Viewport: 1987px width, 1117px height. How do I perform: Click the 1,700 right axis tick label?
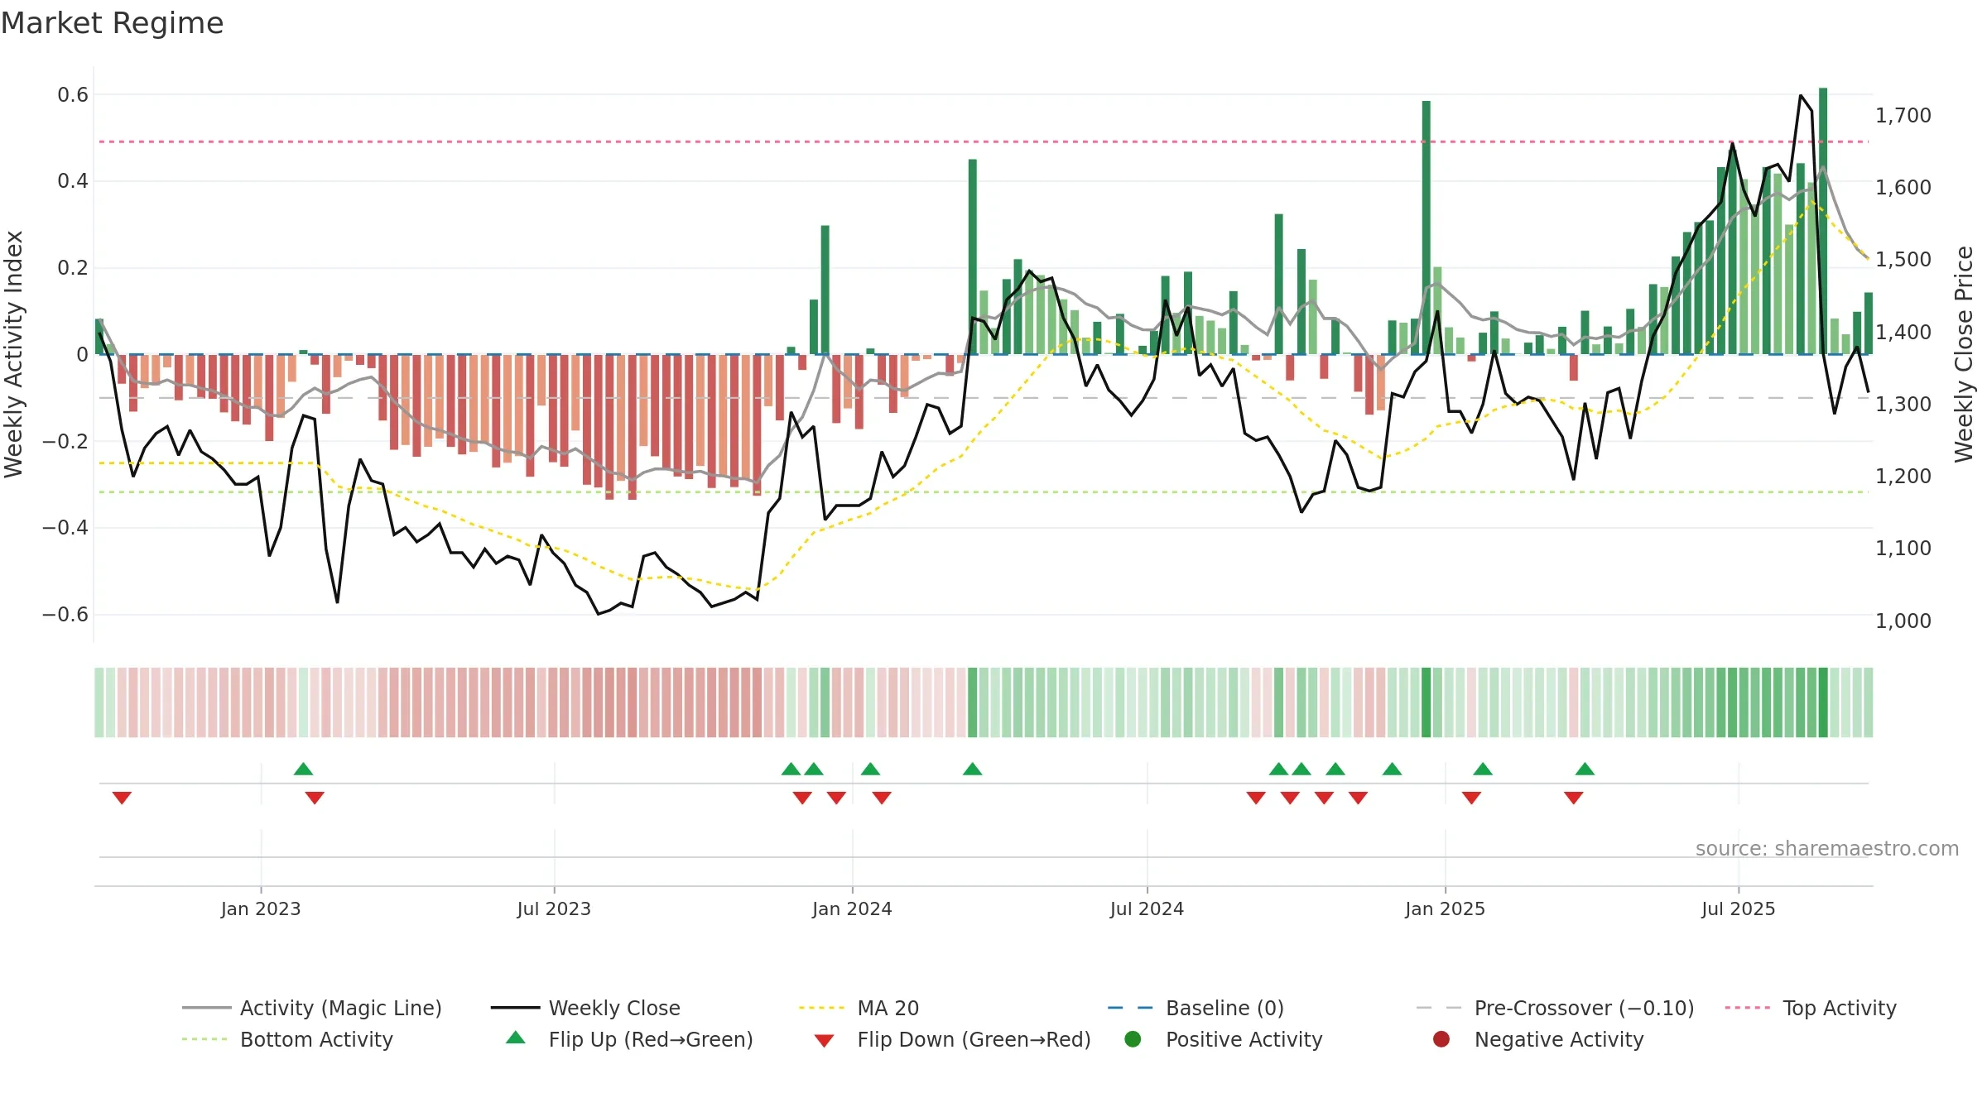pos(1903,116)
